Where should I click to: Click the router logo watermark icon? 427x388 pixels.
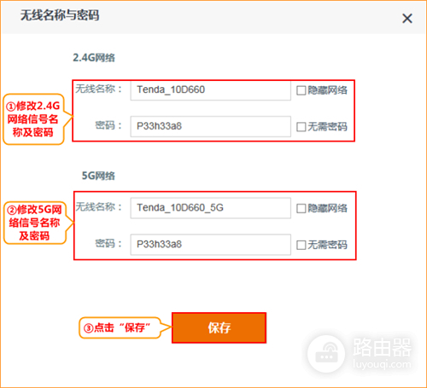[x=326, y=354]
